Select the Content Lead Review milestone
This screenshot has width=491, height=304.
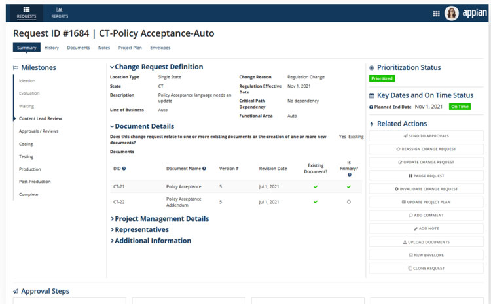click(41, 118)
